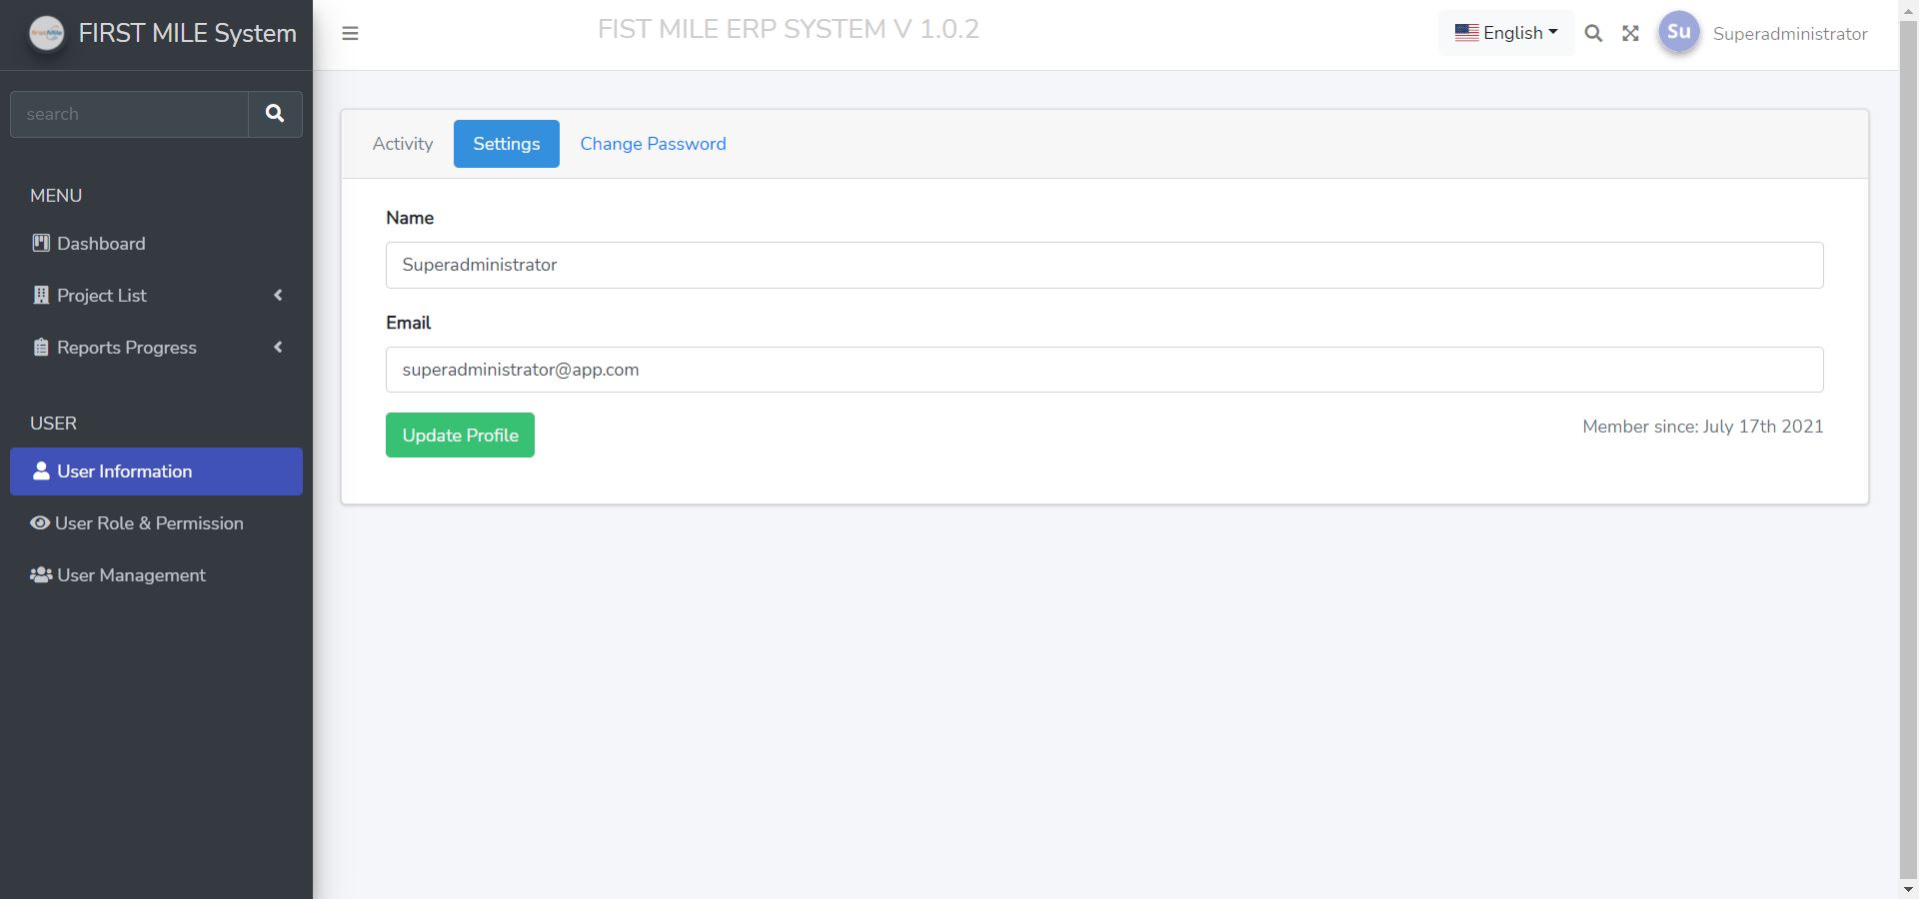Click the hamburger menu icon

click(350, 33)
